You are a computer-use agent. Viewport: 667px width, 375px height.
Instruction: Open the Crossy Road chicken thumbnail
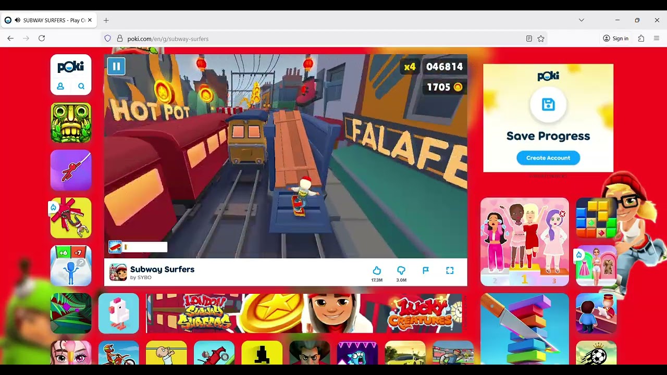119,313
